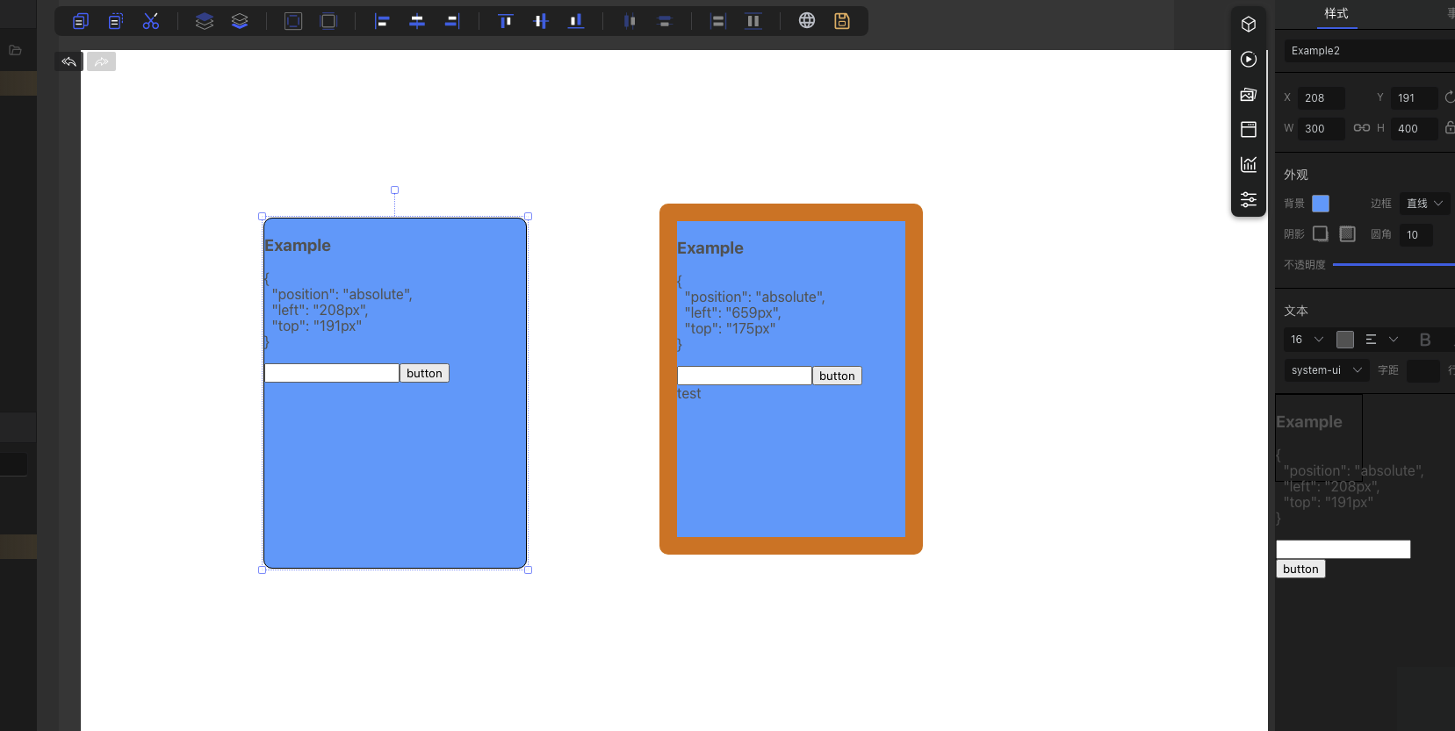Click distribute vertically icon
Screen dimensions: 1455x731
665,21
